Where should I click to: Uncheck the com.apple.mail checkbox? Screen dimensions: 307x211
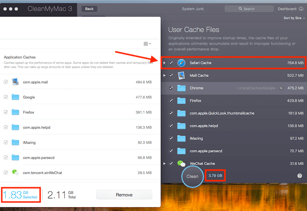point(6,82)
